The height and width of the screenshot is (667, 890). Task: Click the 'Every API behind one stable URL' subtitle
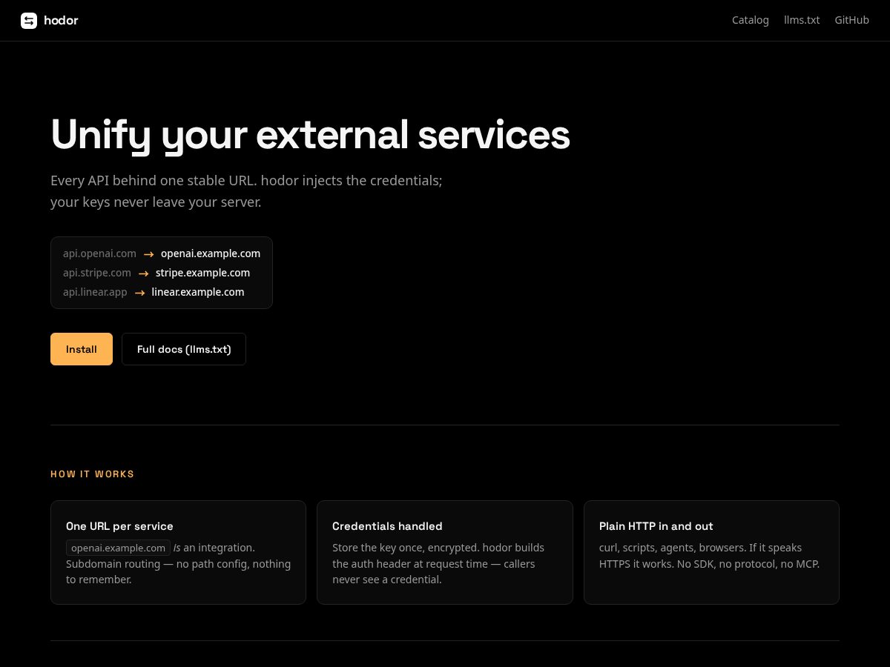coord(246,191)
